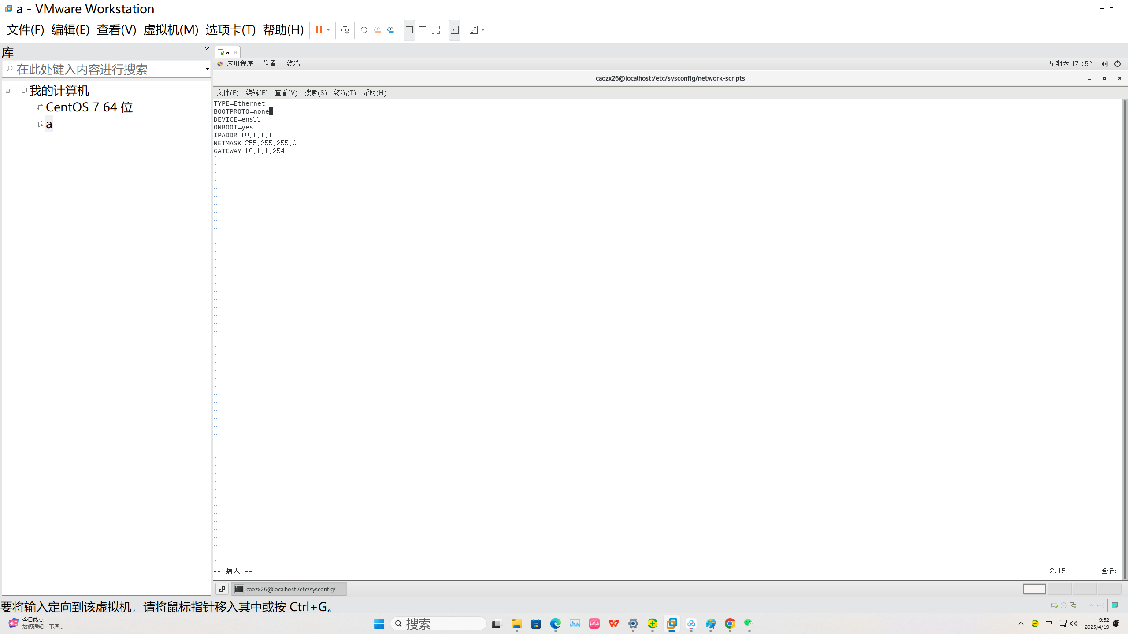1128x634 pixels.
Task: Select CentOS 7 64 位 in library
Action: click(x=89, y=107)
